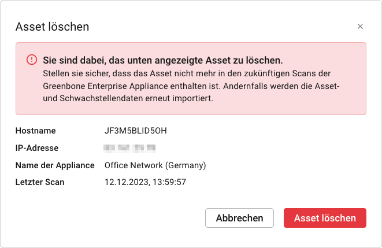382x248 pixels.
Task: Click the Schwachstellendaten erneut importiert line
Action: (128, 98)
